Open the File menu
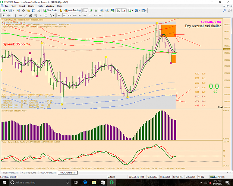233x186 pixels. 7,6
